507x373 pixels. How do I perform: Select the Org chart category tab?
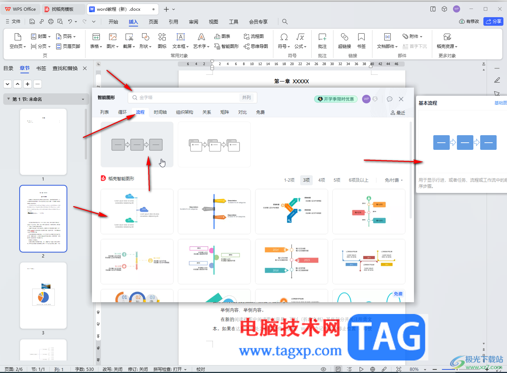185,112
